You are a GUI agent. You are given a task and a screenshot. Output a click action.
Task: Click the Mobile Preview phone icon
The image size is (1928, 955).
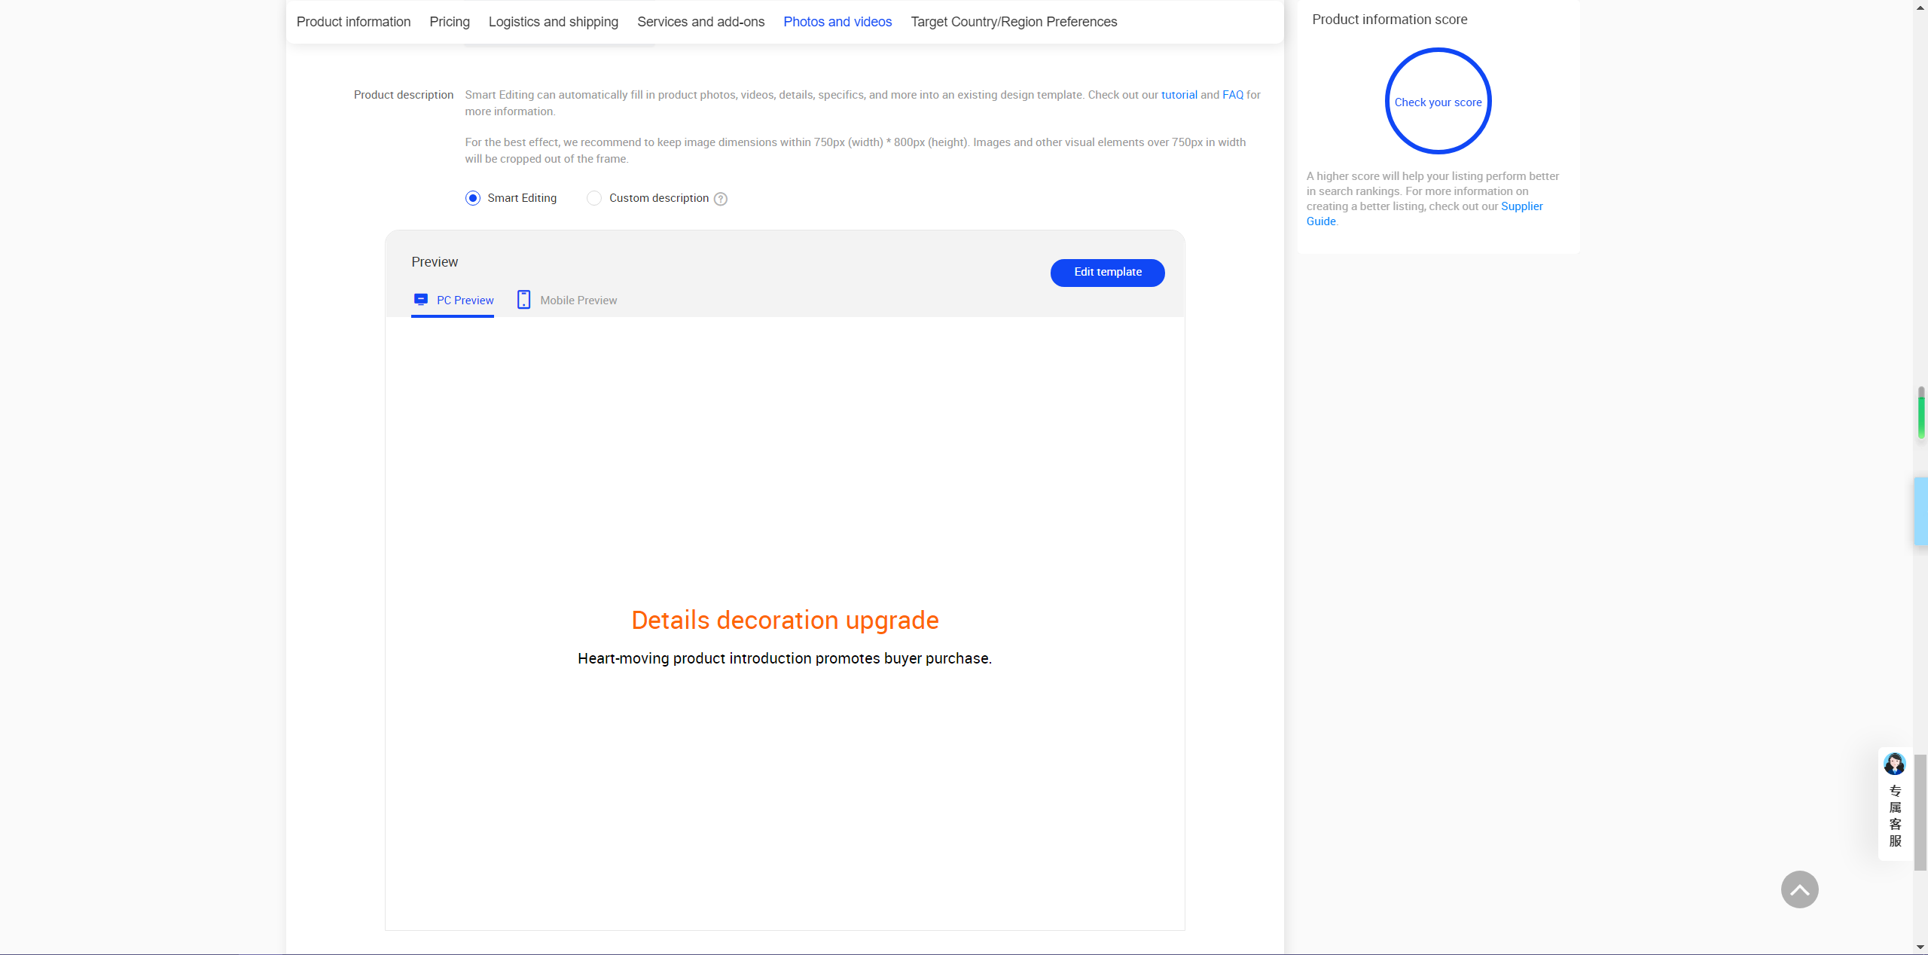tap(523, 300)
